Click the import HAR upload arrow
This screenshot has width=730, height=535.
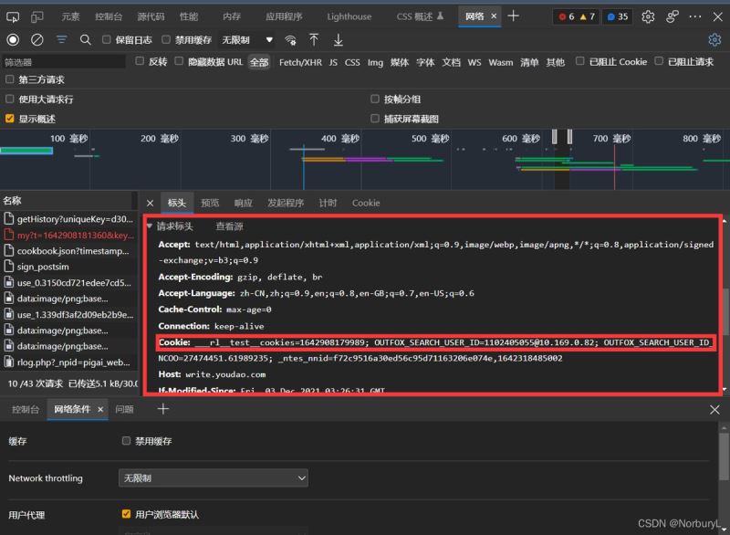[x=314, y=39]
